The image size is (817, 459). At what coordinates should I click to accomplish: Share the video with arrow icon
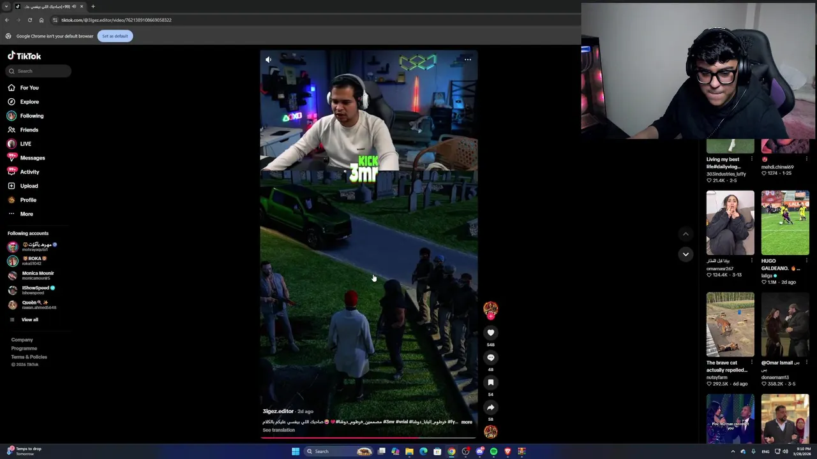coord(491,407)
